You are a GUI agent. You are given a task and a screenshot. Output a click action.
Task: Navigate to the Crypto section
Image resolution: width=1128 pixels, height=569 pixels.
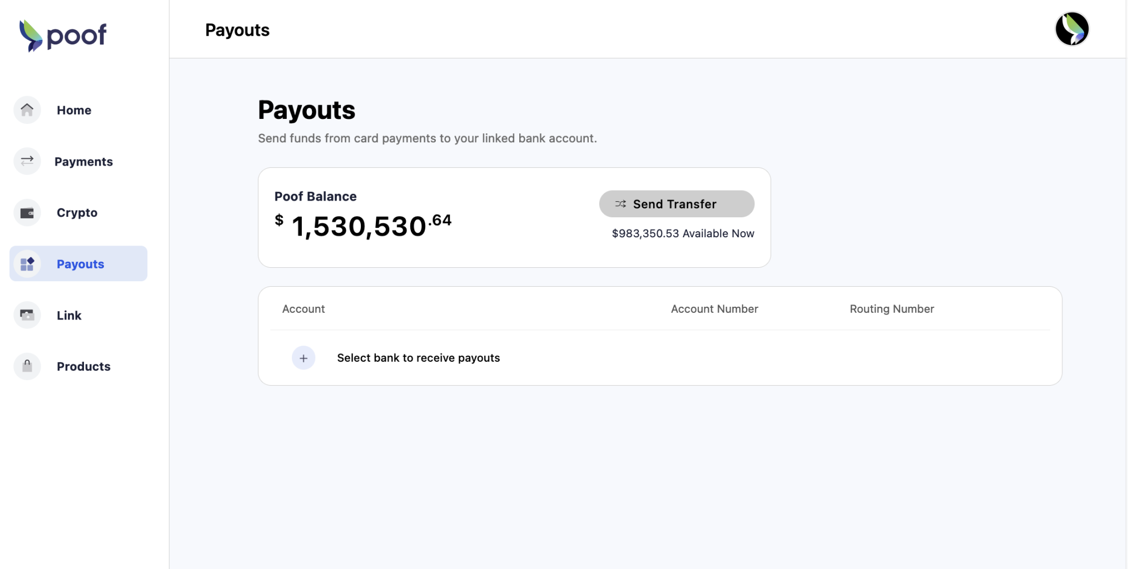click(77, 213)
